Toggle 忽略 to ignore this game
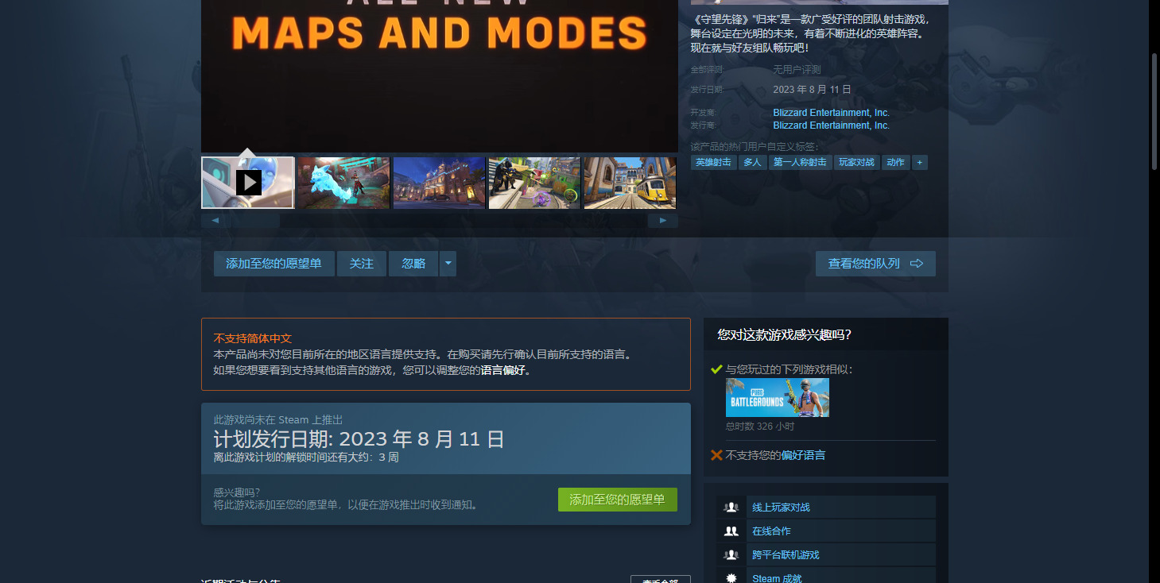 413,264
